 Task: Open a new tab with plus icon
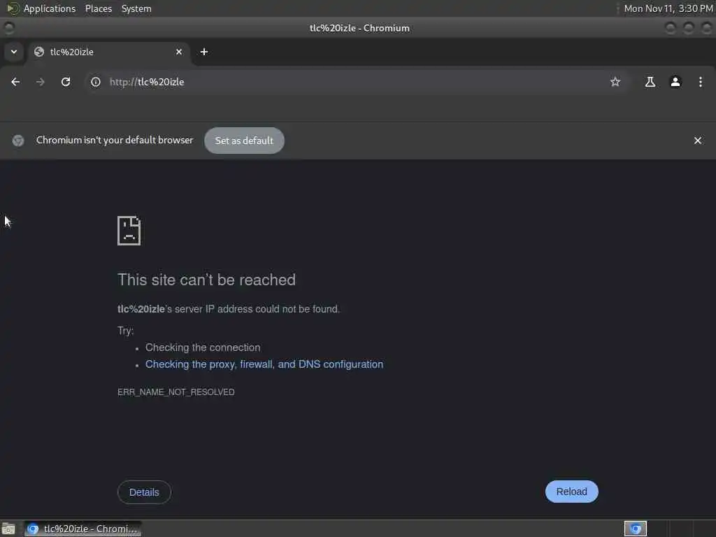[204, 52]
